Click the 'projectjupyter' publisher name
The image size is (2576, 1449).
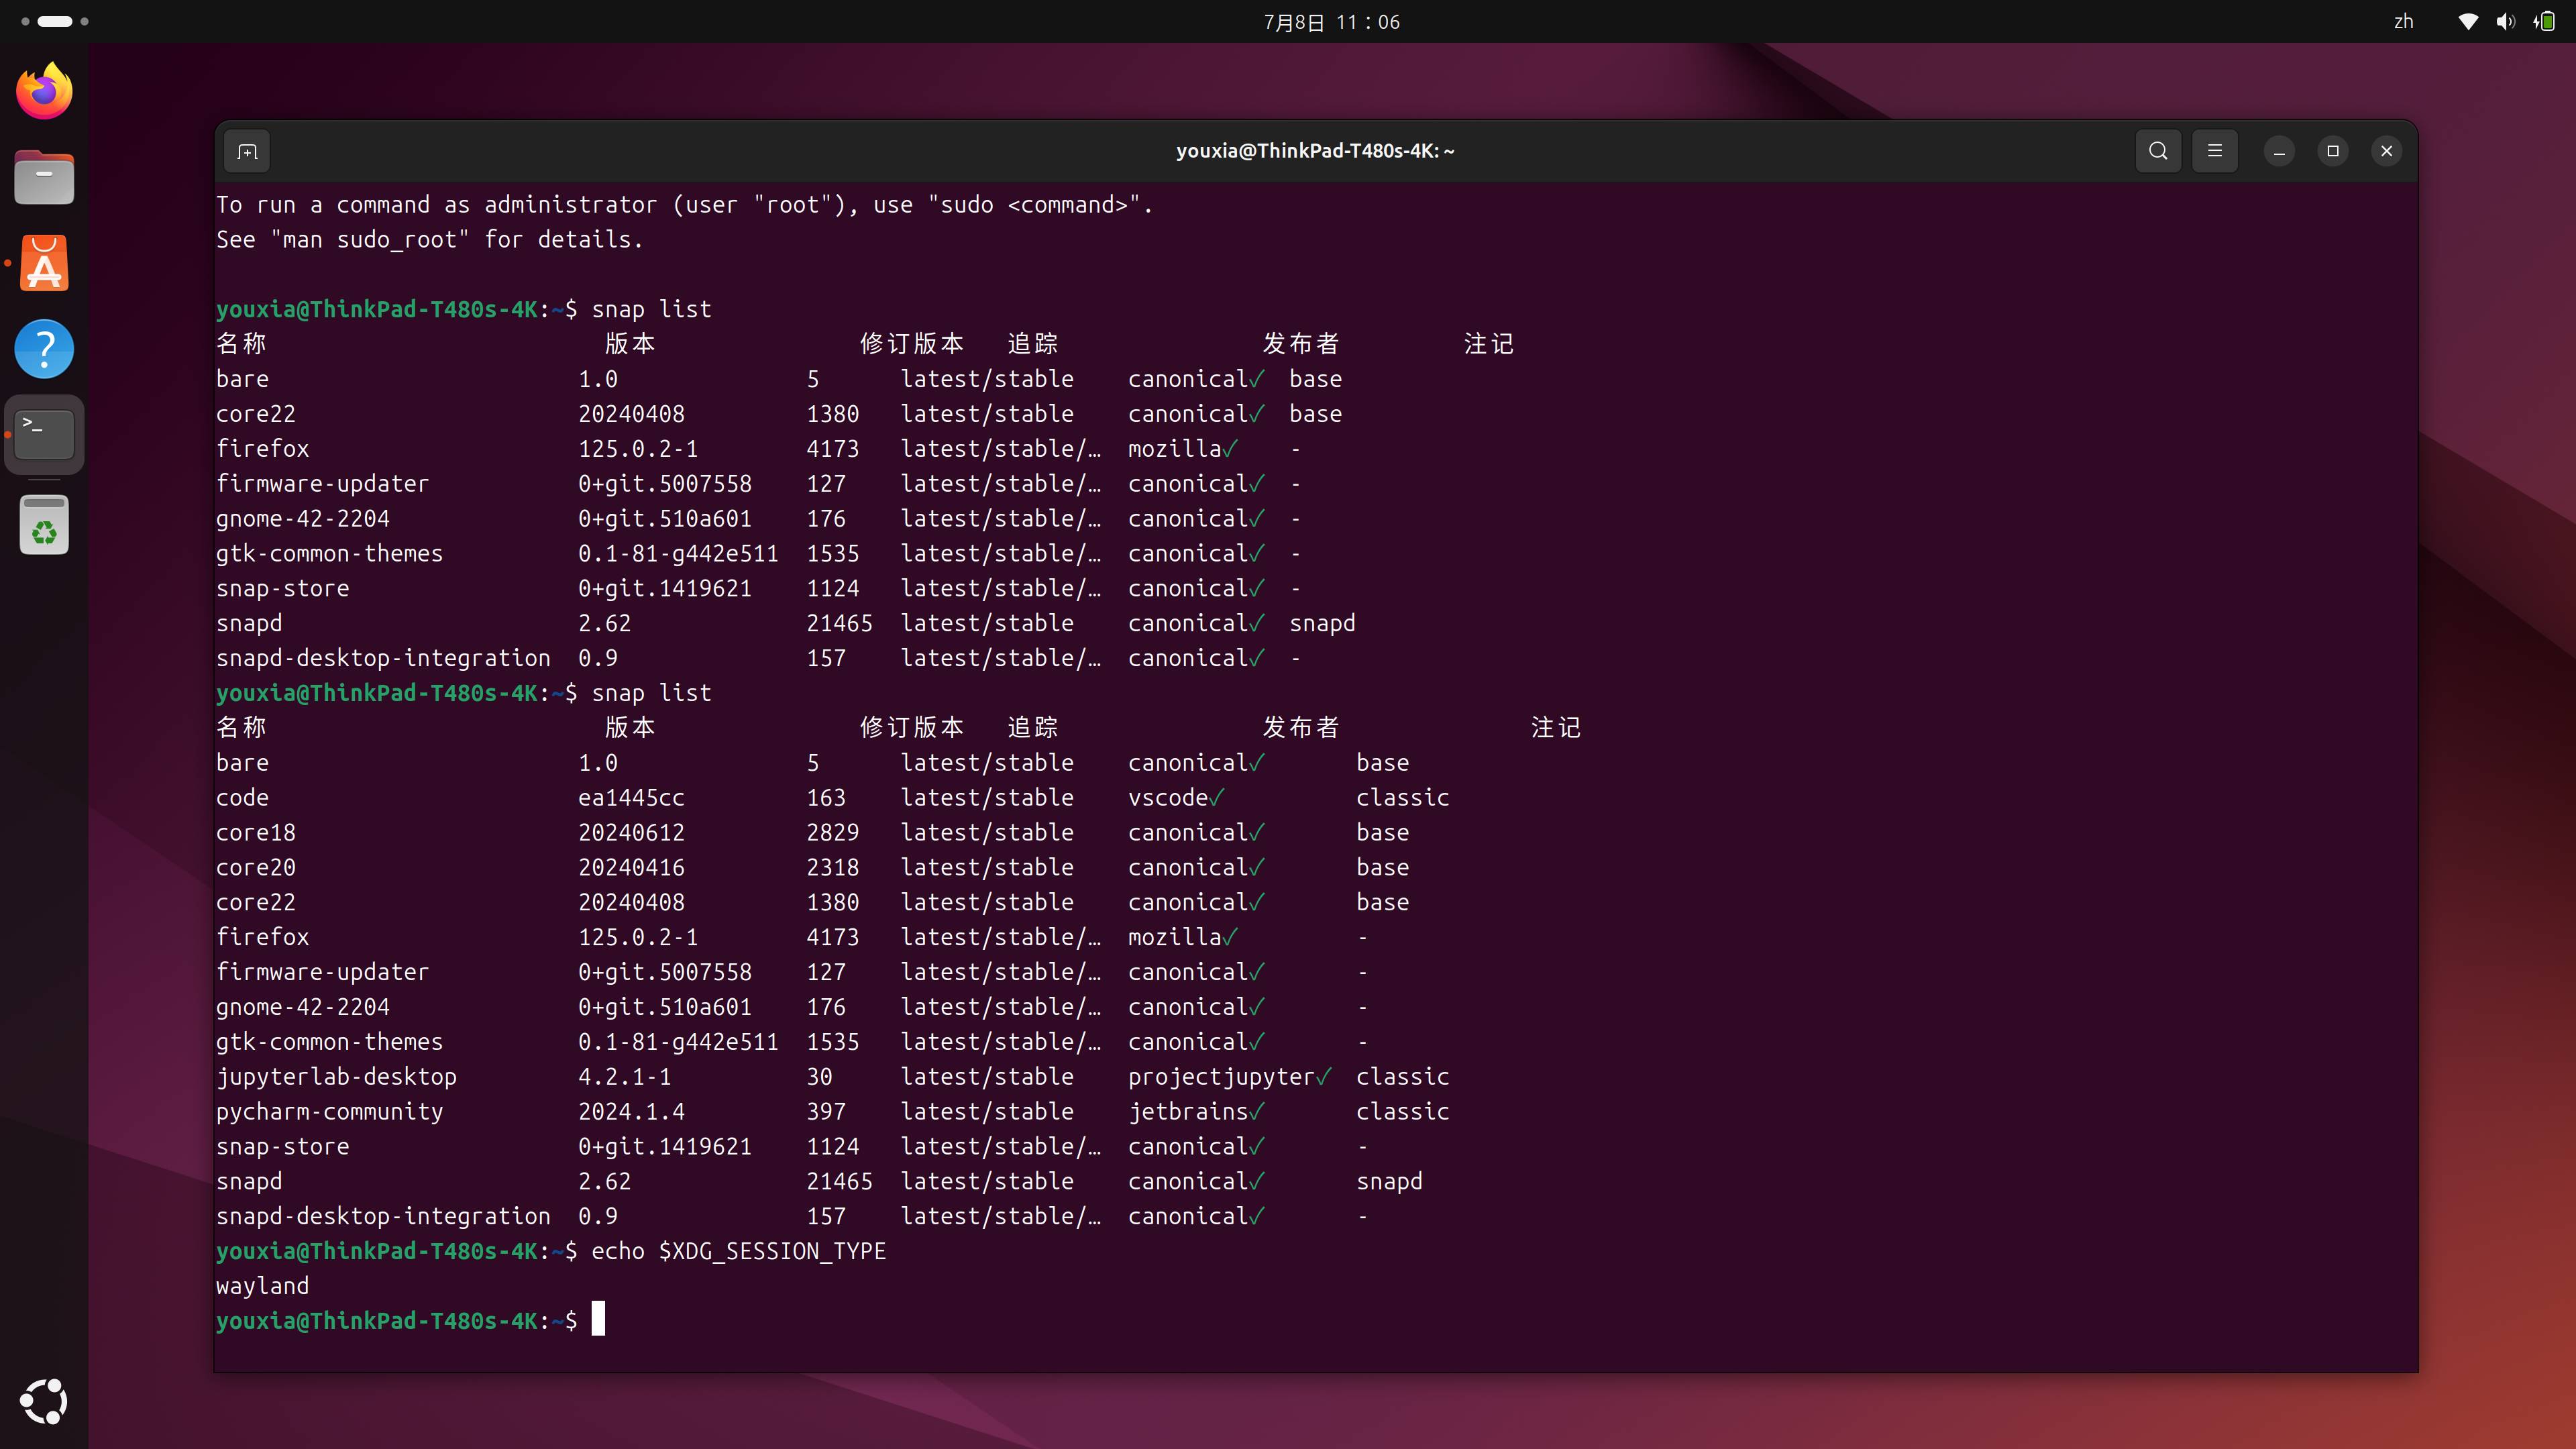coord(1221,1077)
